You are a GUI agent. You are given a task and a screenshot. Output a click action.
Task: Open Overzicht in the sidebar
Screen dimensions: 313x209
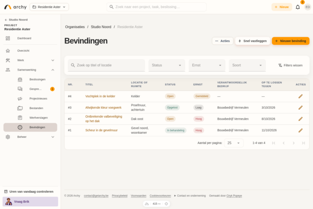pos(30,51)
